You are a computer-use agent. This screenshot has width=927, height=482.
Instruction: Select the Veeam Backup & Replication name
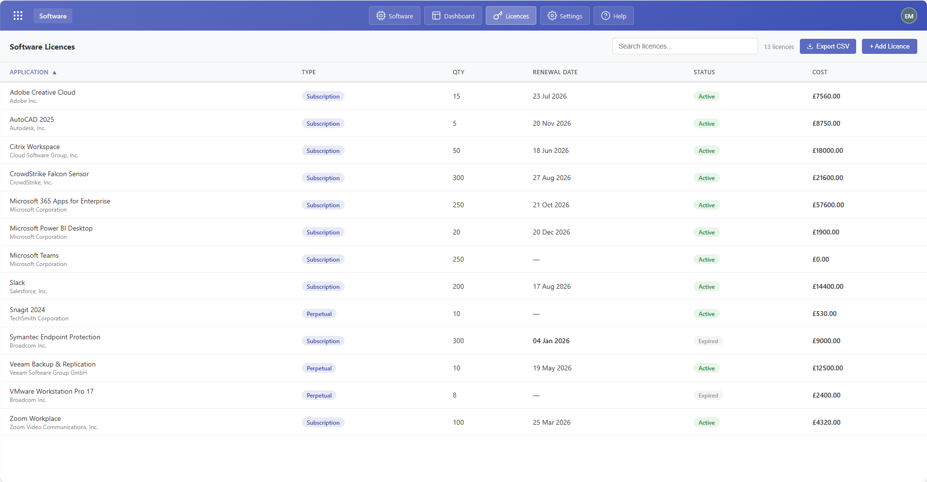pos(52,364)
